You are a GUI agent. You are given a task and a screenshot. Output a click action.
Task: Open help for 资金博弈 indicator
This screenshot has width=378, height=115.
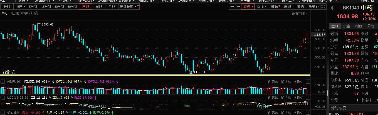3,113
